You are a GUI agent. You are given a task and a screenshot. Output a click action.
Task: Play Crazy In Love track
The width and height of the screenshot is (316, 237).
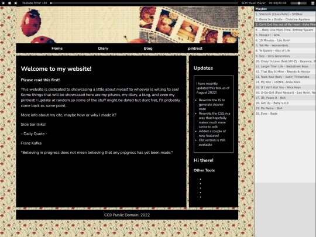[285, 61]
